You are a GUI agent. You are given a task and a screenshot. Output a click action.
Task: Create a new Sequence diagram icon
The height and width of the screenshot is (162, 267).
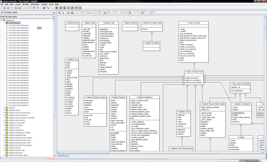(x=65, y=8)
